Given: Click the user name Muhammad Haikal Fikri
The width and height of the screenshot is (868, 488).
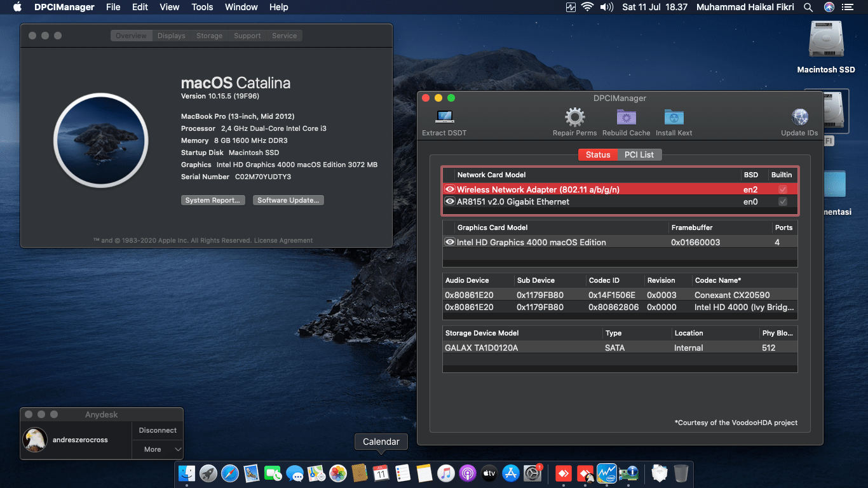Looking at the screenshot, I should tap(746, 7).
